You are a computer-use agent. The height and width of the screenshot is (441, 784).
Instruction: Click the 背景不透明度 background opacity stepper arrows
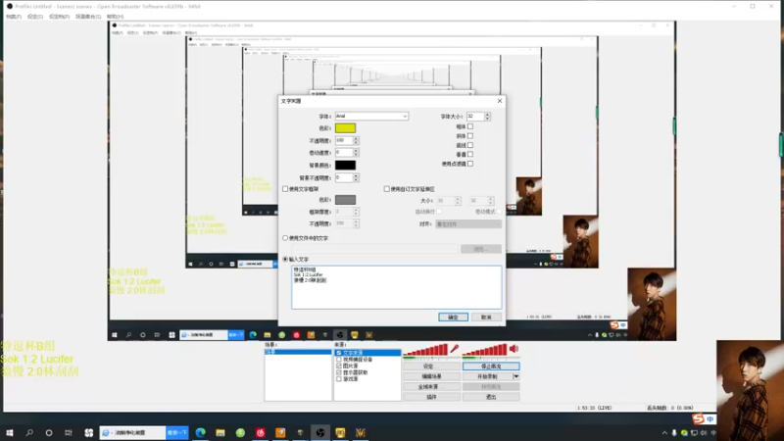click(x=356, y=177)
